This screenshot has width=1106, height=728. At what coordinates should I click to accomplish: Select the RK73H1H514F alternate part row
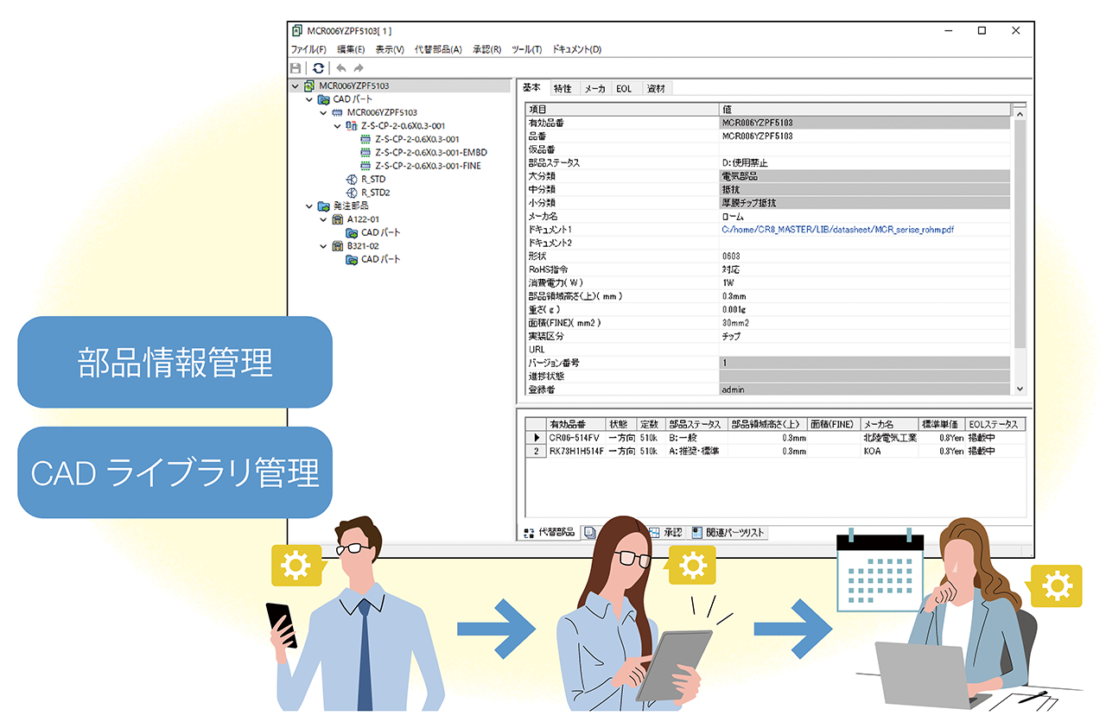(x=575, y=451)
